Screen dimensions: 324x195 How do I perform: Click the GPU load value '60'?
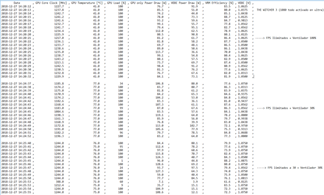[x=121, y=182]
